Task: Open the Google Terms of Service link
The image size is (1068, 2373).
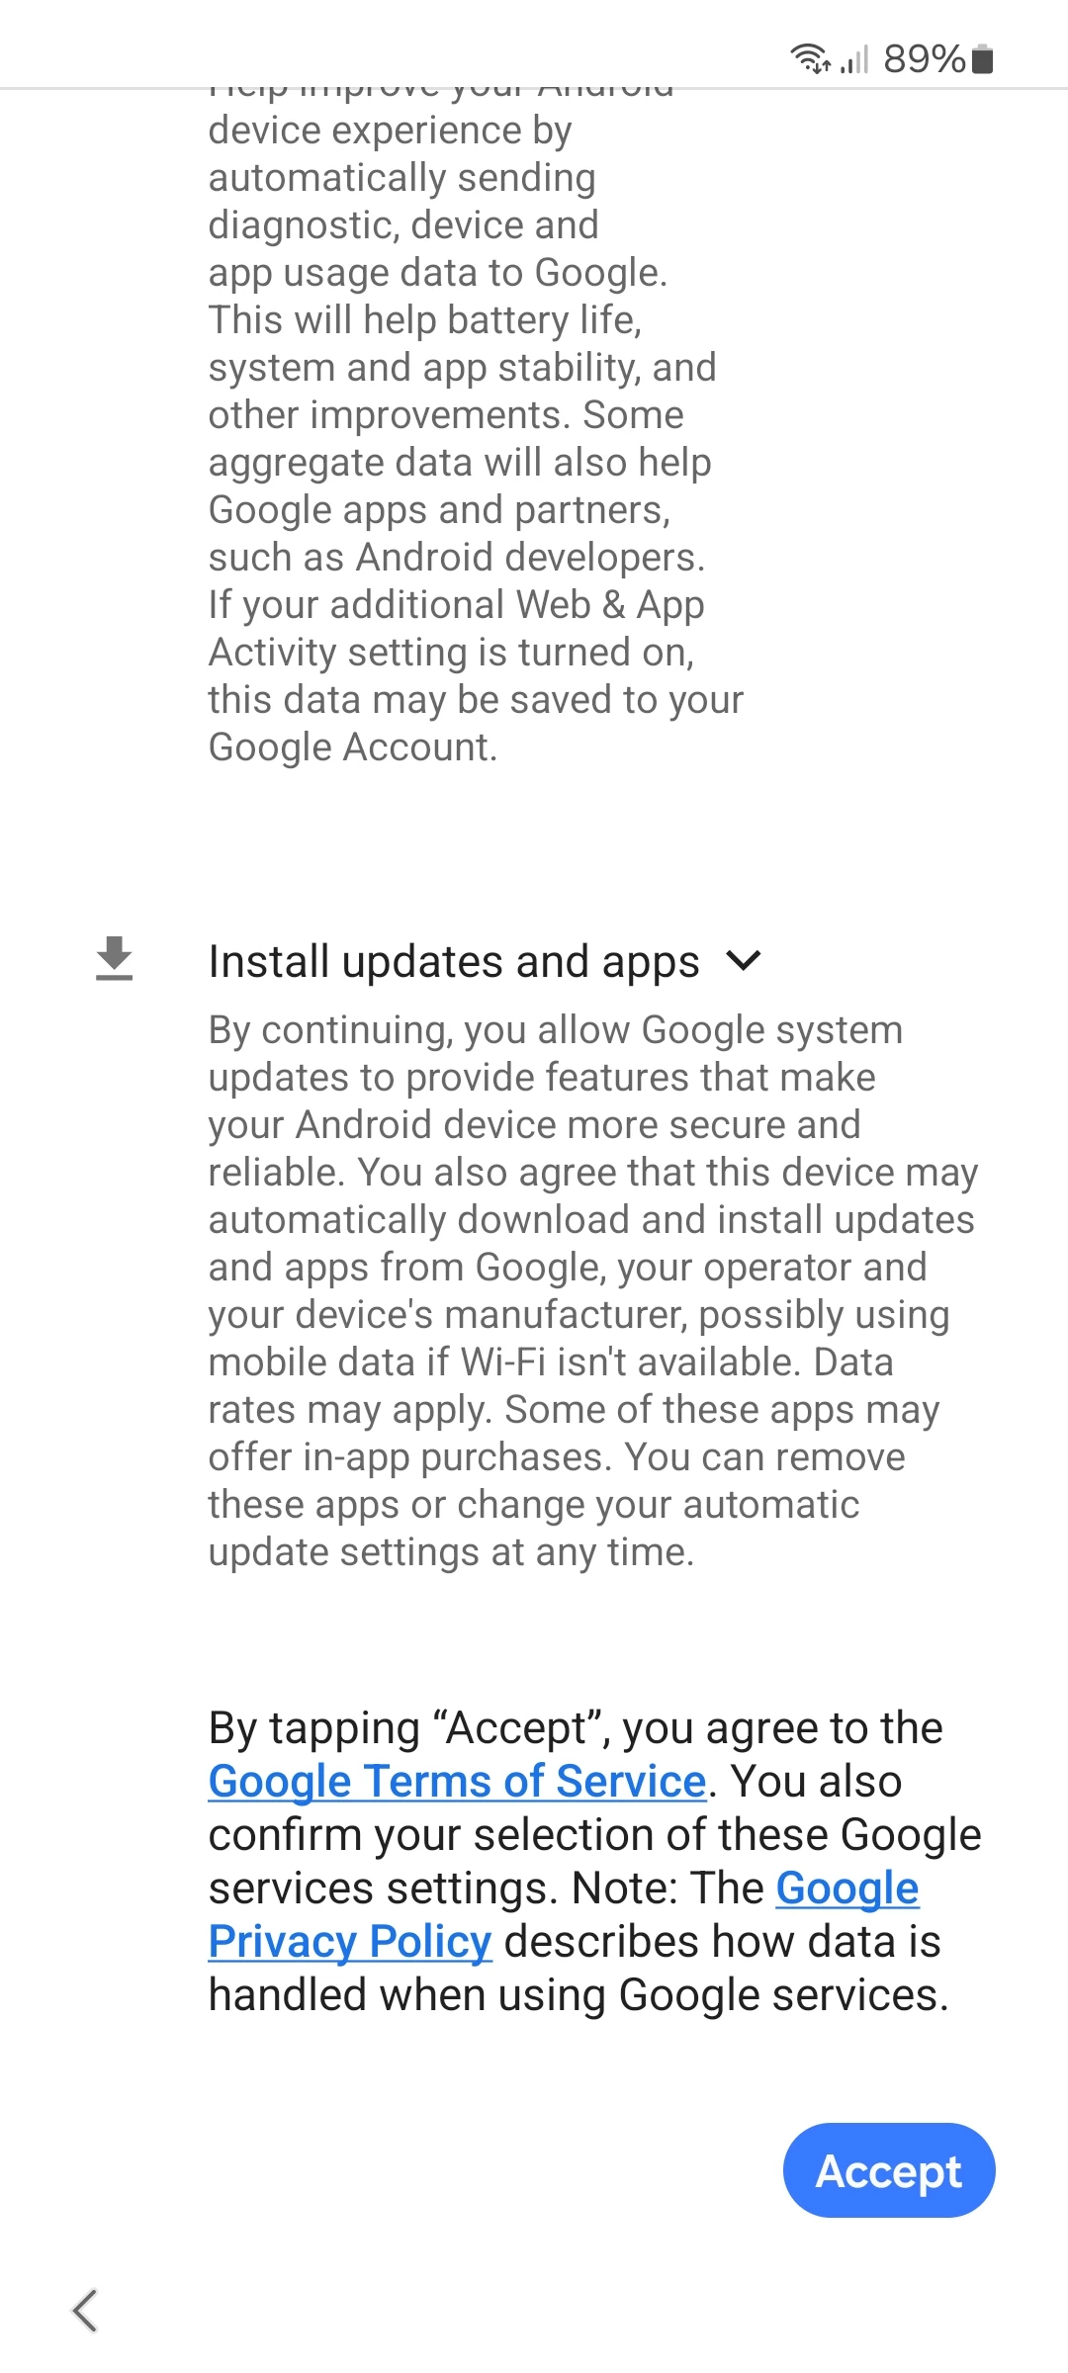Action: 458,1782
